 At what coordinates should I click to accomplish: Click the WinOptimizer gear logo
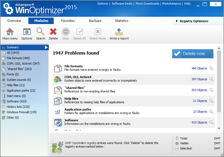[x=8, y=9]
